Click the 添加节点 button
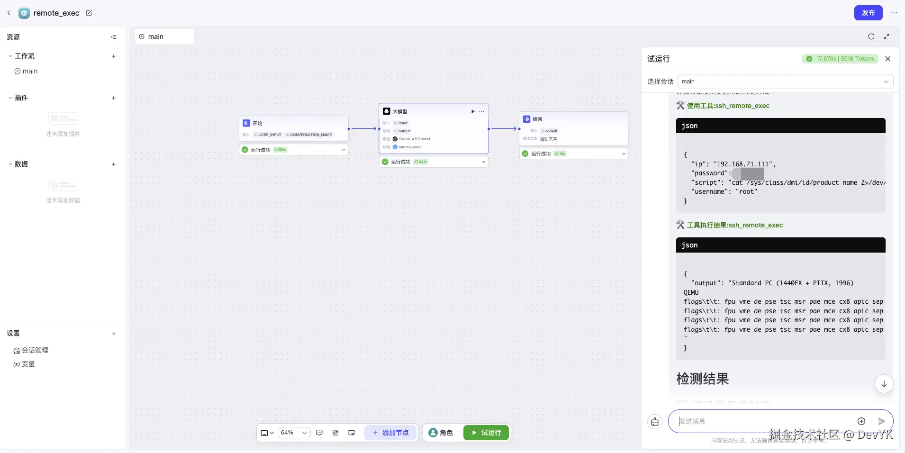The width and height of the screenshot is (905, 453). click(x=390, y=433)
